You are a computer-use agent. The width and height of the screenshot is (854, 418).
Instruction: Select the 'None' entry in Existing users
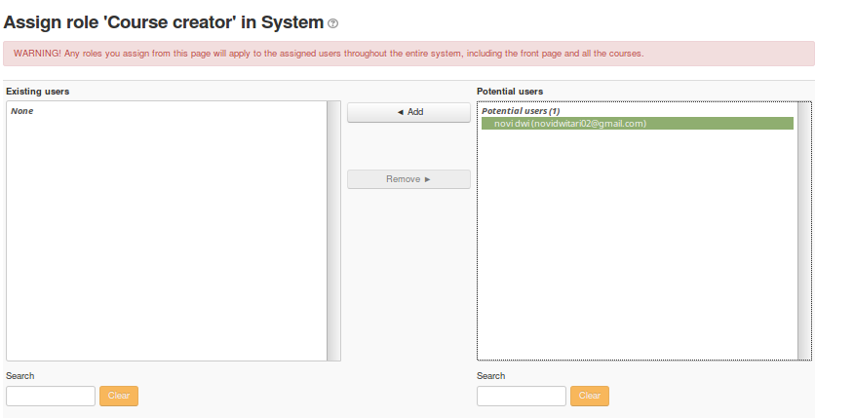22,111
